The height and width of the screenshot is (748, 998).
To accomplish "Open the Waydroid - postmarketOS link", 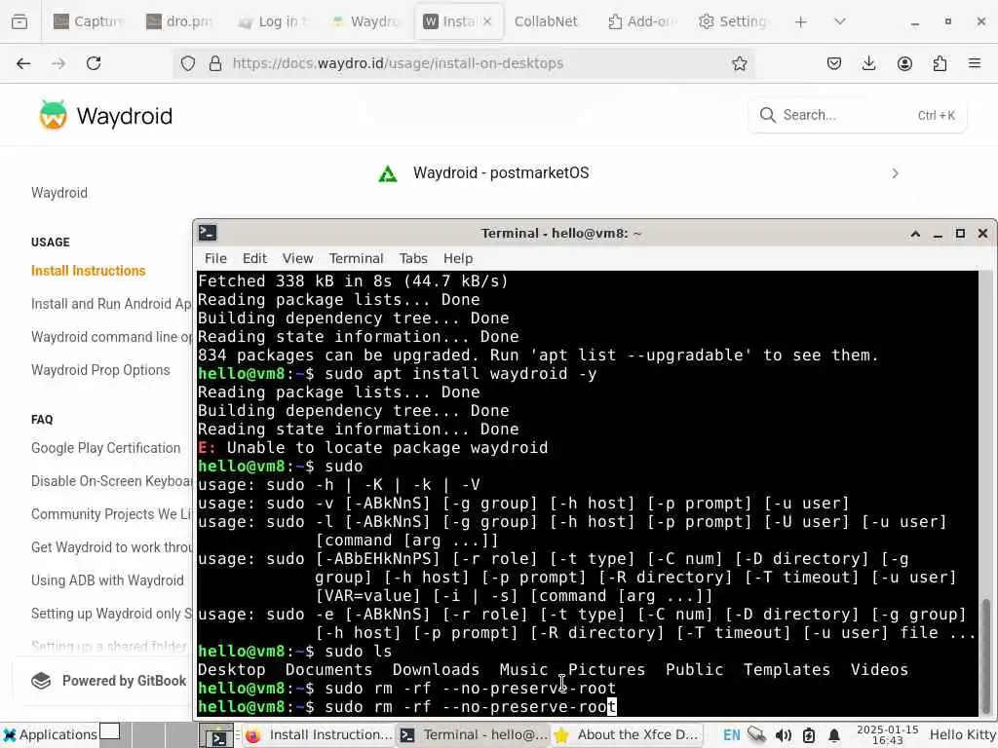I will click(501, 173).
